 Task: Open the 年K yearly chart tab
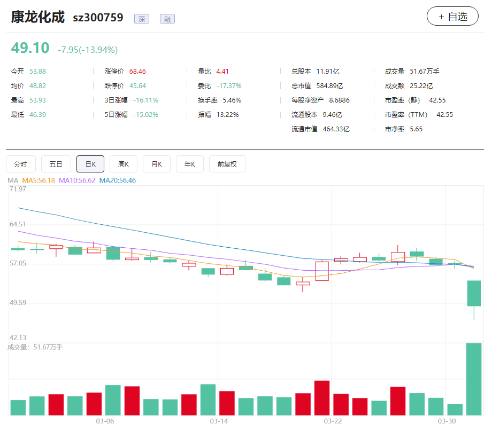click(x=190, y=164)
